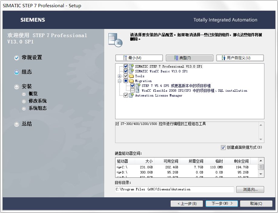This screenshot has height=213, width=278.
Task: Toggle the 创建桌面快捷方式(D) checkbox
Action: coord(224,147)
